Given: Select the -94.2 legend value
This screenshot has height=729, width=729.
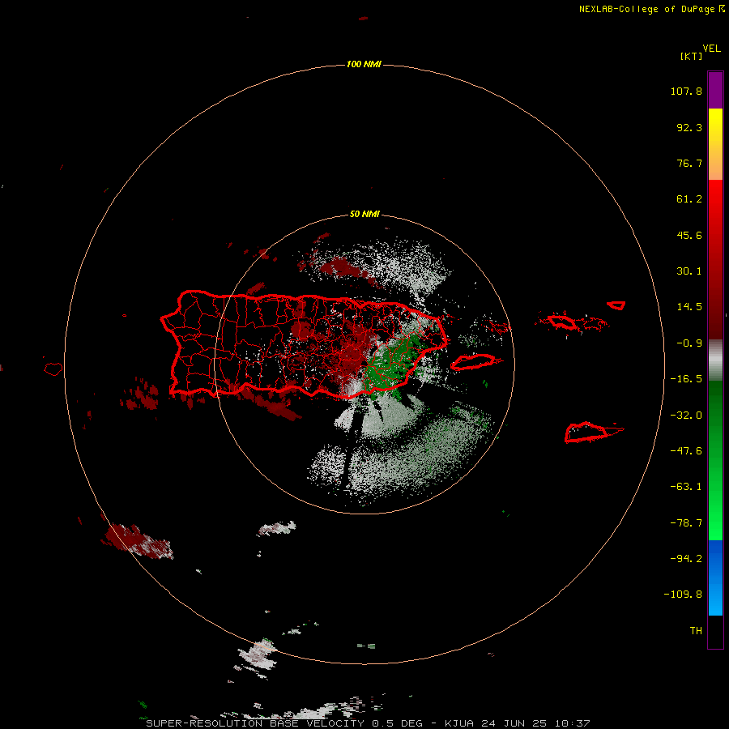Looking at the screenshot, I should (x=686, y=559).
